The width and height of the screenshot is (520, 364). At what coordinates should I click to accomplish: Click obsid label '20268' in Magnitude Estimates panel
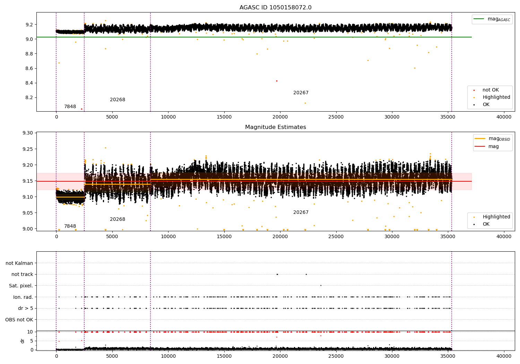[x=118, y=219]
